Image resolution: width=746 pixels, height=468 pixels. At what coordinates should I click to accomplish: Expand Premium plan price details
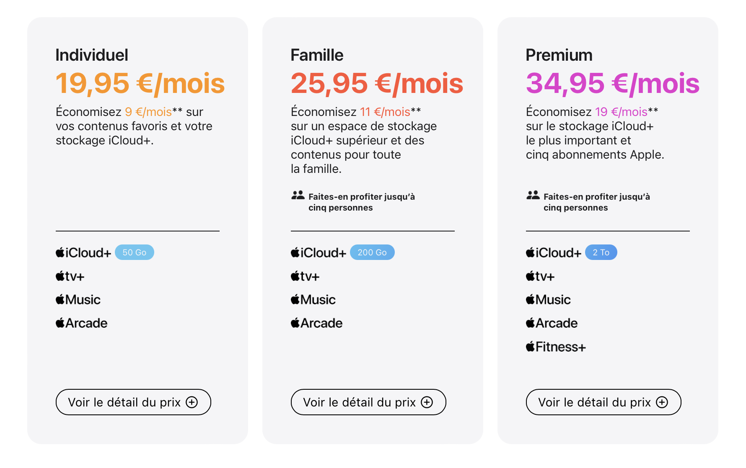click(x=604, y=402)
